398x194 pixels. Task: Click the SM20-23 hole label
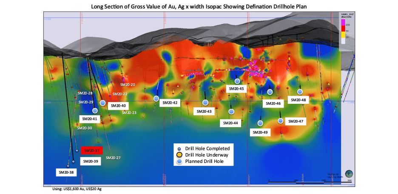point(129,113)
